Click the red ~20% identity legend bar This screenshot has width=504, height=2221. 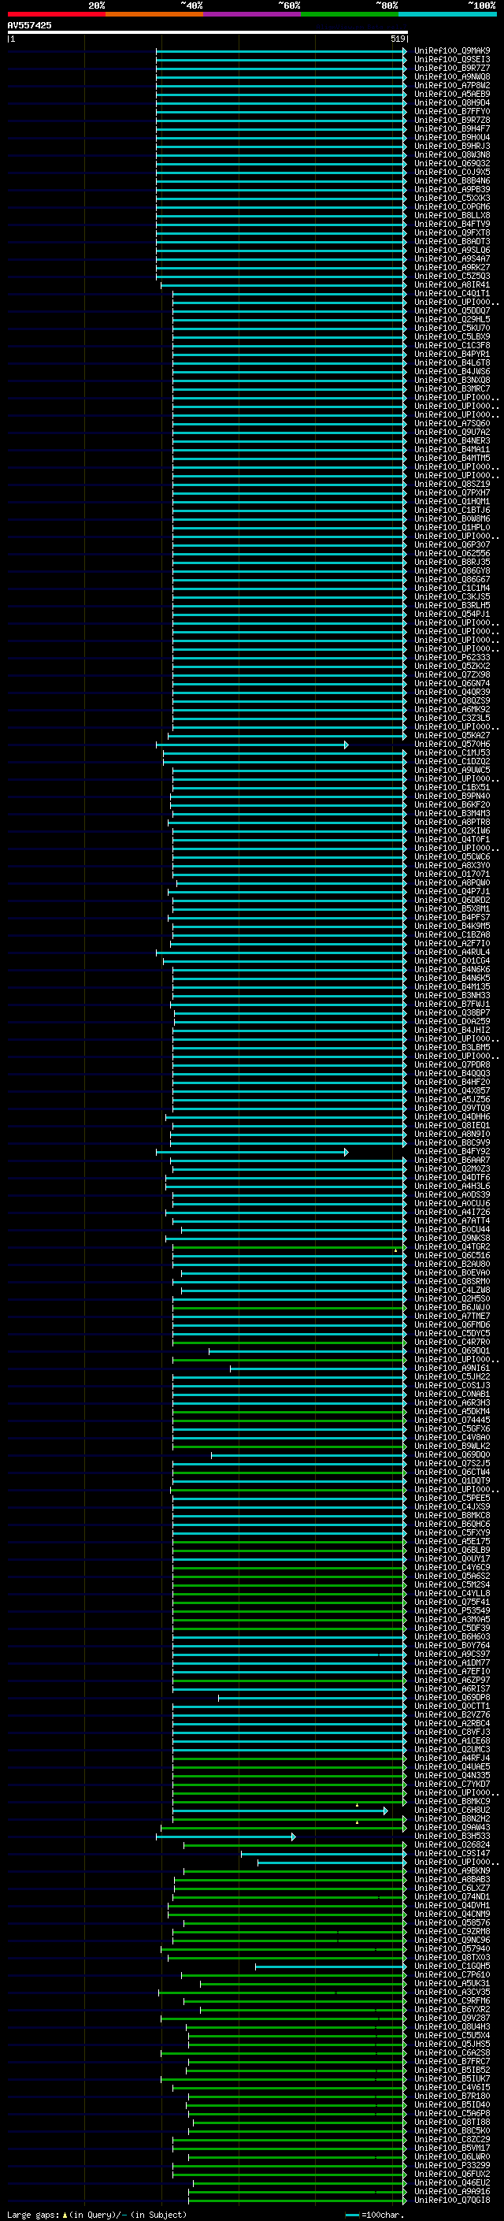56,15
